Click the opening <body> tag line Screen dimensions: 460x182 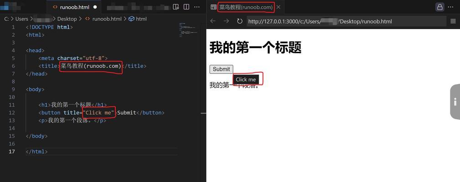coord(35,89)
